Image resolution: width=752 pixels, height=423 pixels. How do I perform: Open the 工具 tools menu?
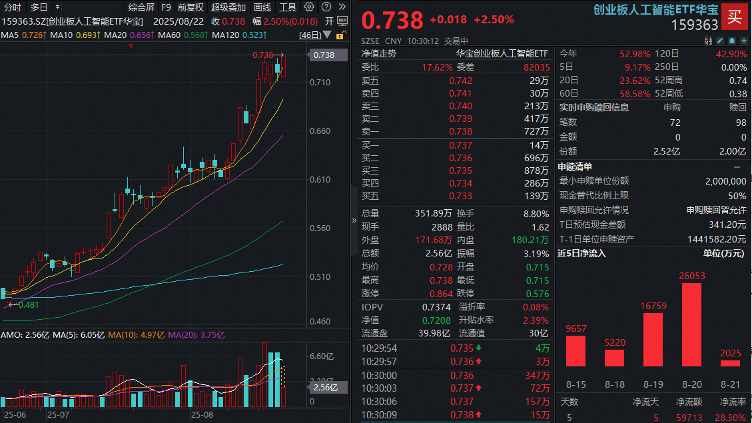[x=288, y=7]
